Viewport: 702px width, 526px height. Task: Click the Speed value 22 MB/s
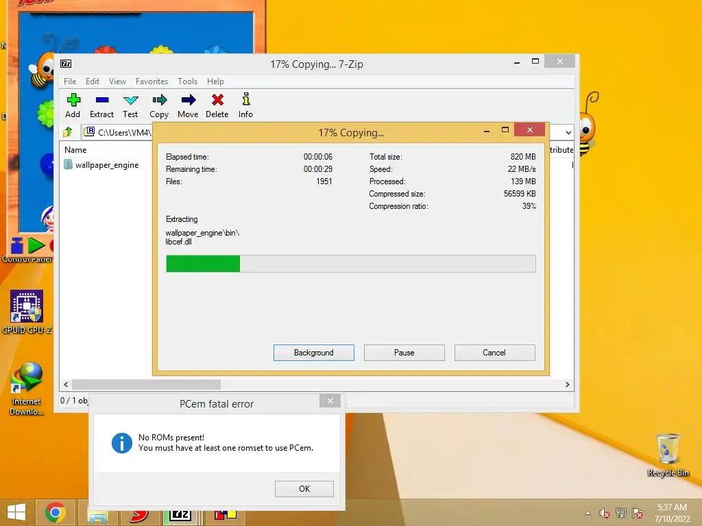[x=522, y=169]
